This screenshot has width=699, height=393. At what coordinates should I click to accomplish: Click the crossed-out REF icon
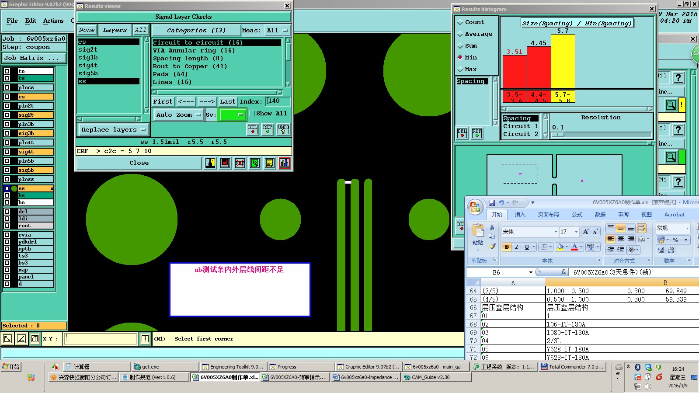[240, 163]
